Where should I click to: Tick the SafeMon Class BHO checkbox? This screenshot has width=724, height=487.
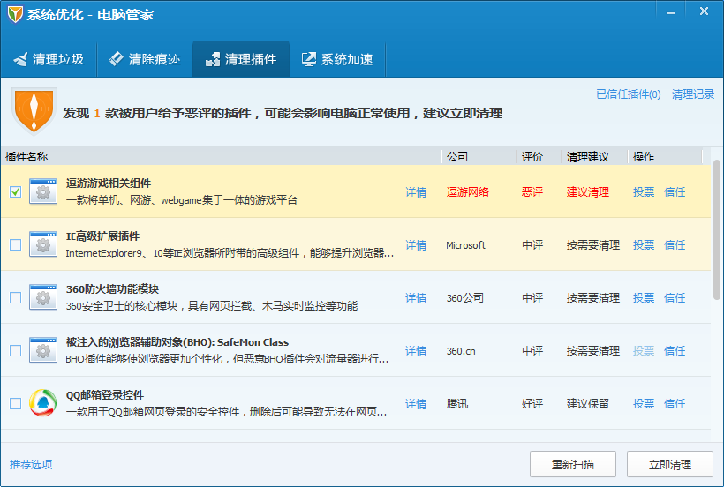click(15, 350)
